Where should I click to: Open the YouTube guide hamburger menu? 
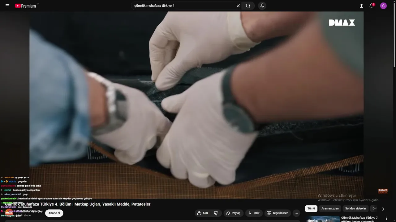coord(7,6)
